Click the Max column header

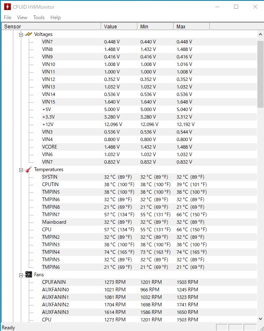pos(191,27)
